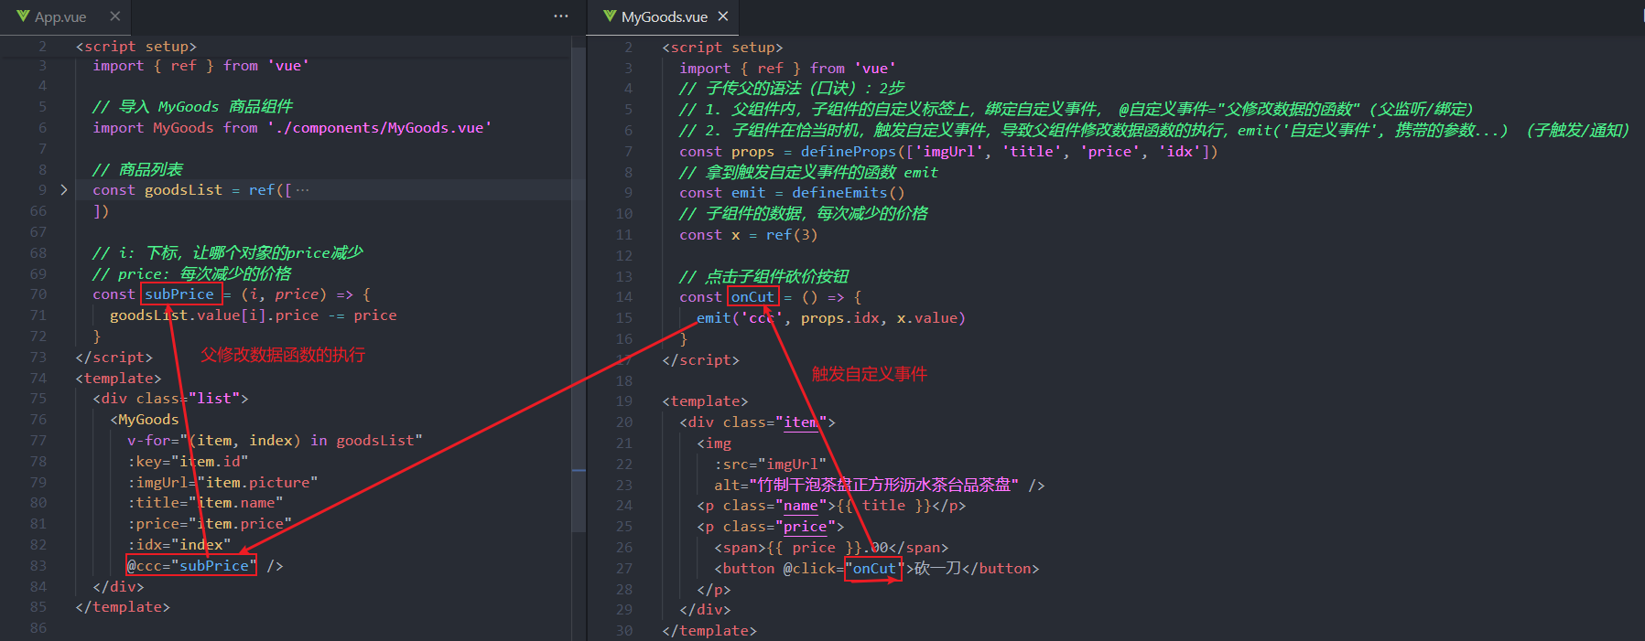Click the App.vue <script setup> opening tag
Screen dimensions: 1645x641
(136, 47)
